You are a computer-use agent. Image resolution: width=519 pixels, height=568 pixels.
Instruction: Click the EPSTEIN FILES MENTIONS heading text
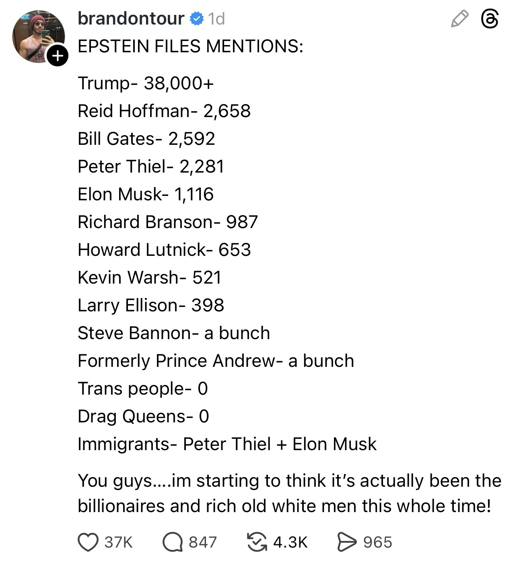click(x=190, y=46)
